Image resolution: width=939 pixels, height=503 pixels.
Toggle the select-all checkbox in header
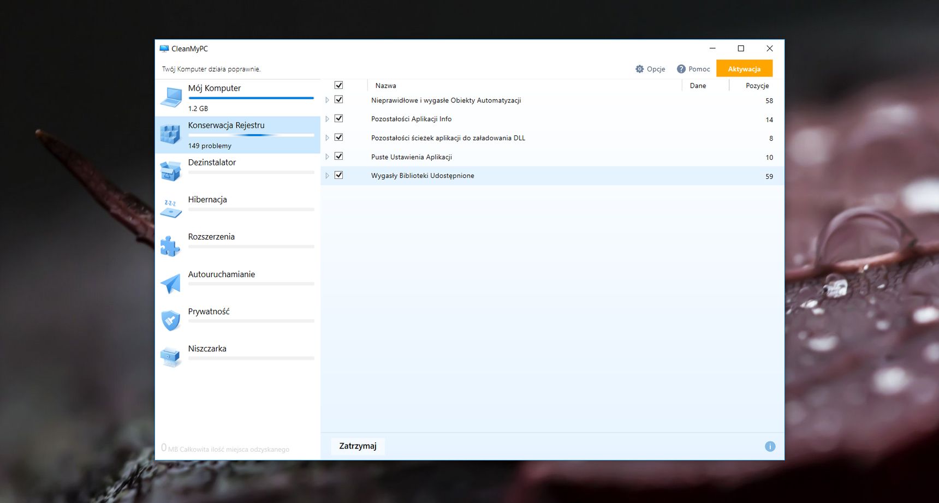click(338, 85)
